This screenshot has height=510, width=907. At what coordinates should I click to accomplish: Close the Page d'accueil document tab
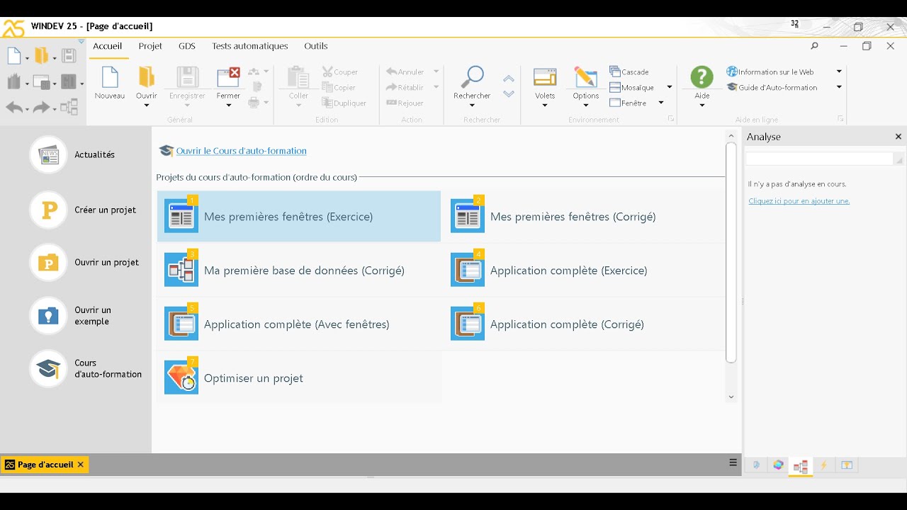(81, 465)
